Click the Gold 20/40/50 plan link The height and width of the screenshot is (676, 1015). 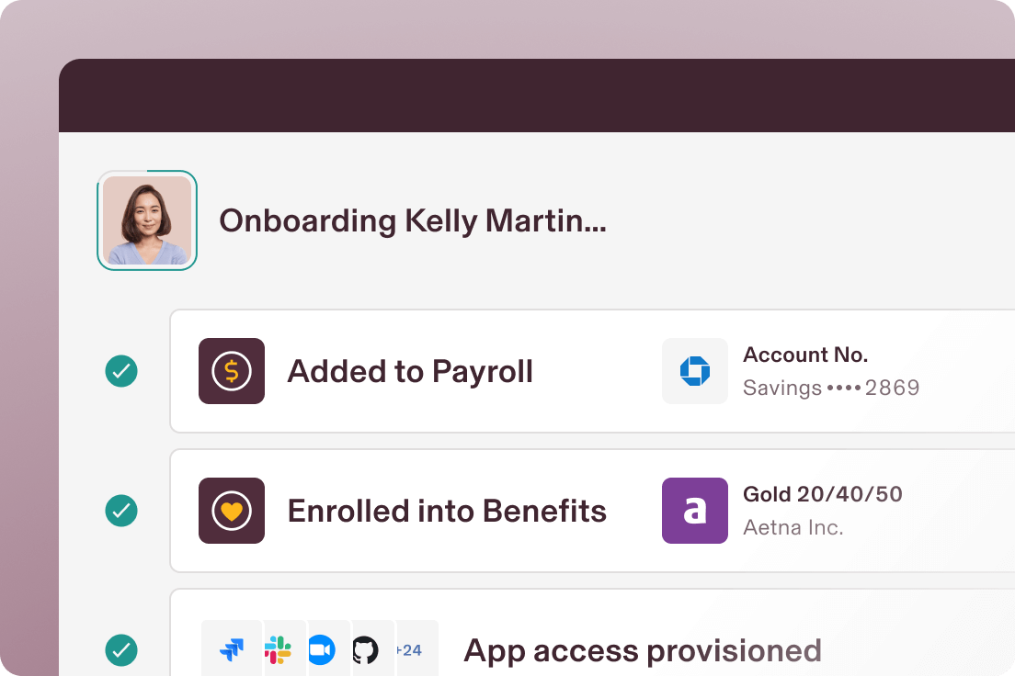coord(822,494)
